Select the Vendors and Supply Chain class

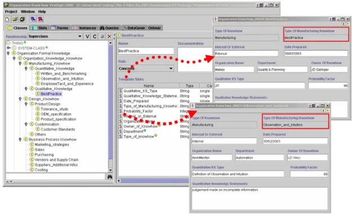[x=56, y=160]
